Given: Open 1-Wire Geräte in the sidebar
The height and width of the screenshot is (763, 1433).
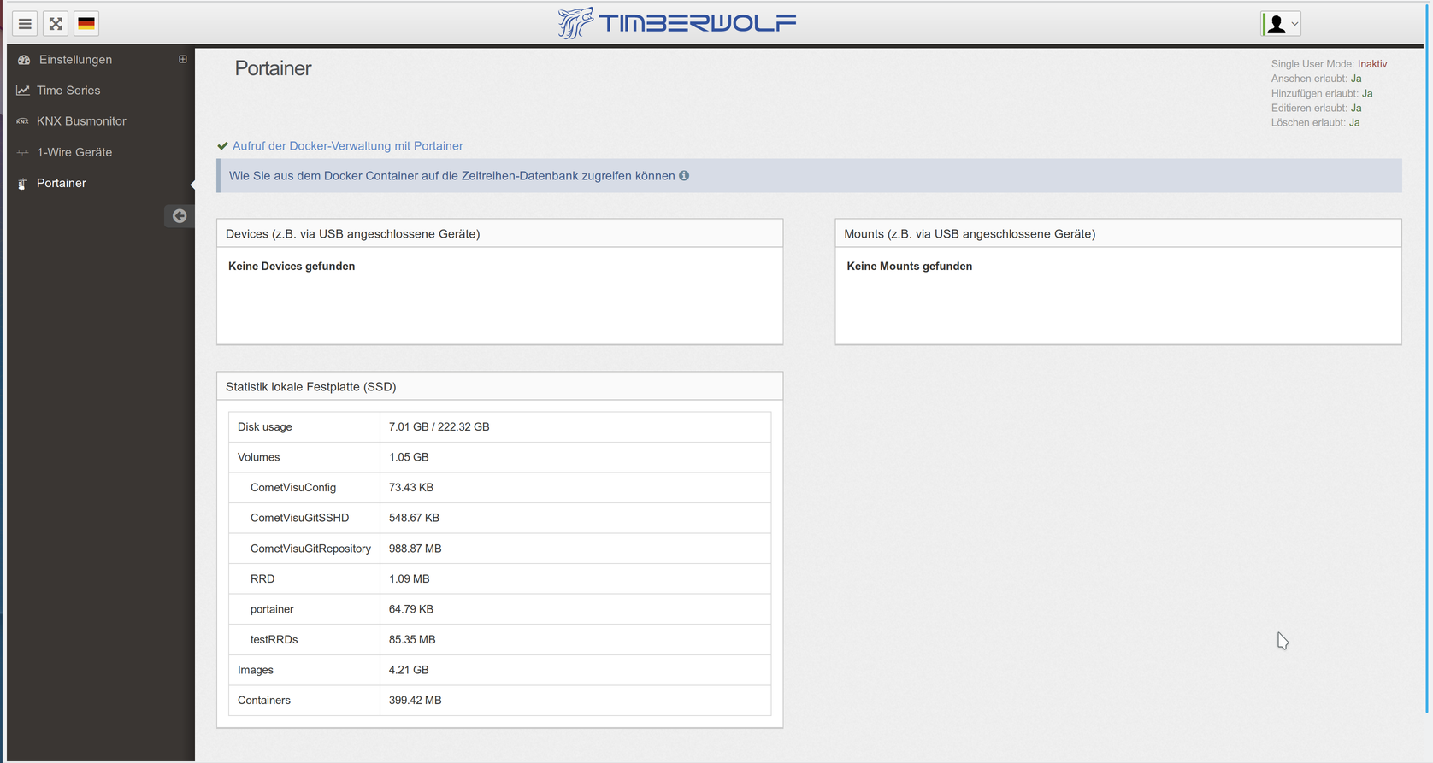Looking at the screenshot, I should [x=74, y=152].
